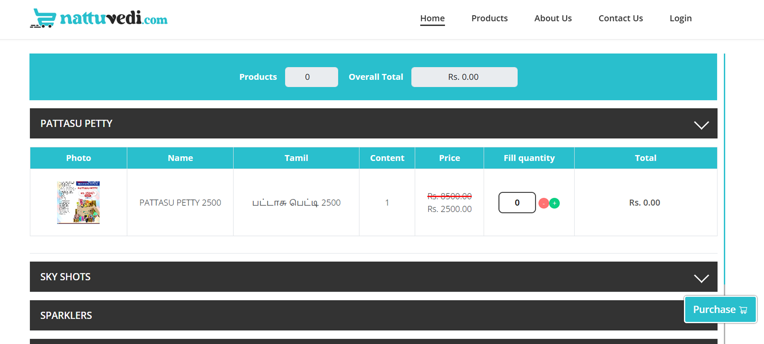This screenshot has height=344, width=764.
Task: Click the page vertical scrollbar
Action: pos(724,163)
